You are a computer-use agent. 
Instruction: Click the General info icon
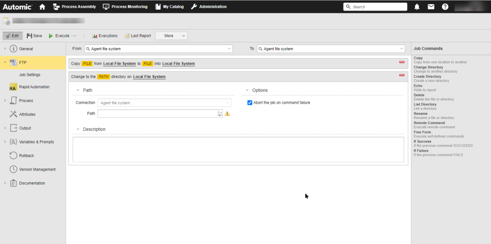(13, 49)
